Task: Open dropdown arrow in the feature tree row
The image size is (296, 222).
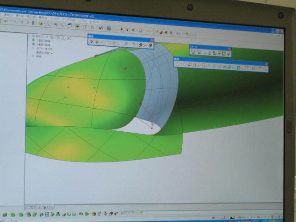Action: (x=52, y=53)
